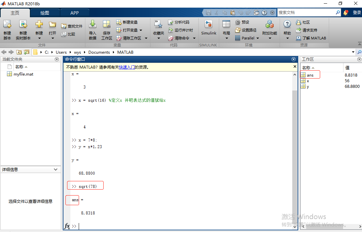Open Command Window (命令行窗口) actions menu
Viewport: 362px width, 232px height.
pos(294,59)
